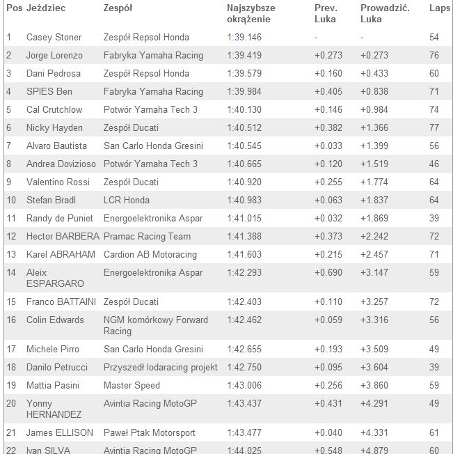Click Dani Pedrosa's lap time 1:39.579
The height and width of the screenshot is (454, 453).
[x=244, y=74]
